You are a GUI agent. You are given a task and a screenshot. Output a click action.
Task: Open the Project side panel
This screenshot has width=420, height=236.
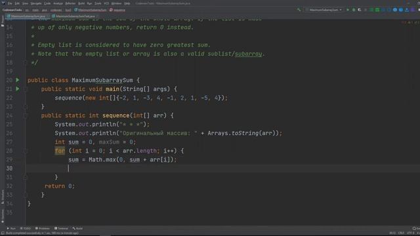point(3,21)
